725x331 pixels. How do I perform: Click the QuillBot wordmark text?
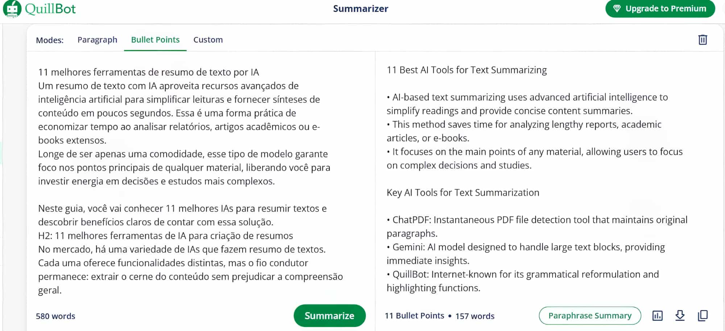50,9
